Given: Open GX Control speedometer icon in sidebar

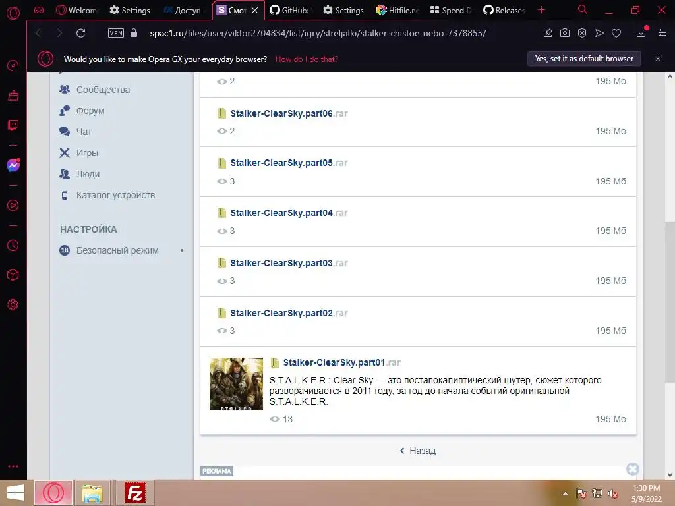Looking at the screenshot, I should (13, 66).
